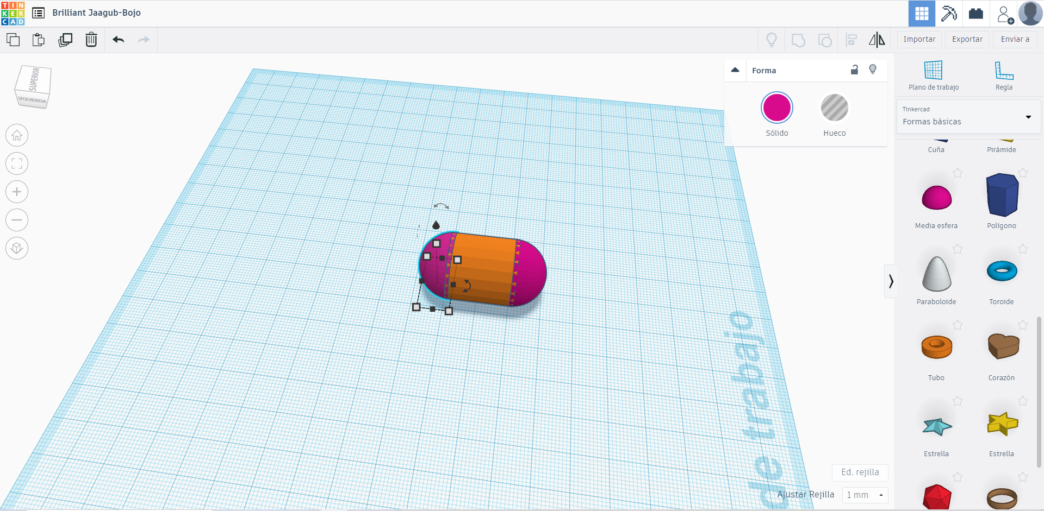Click the Duplicate and repeat icon
The height and width of the screenshot is (511, 1044).
tap(65, 40)
